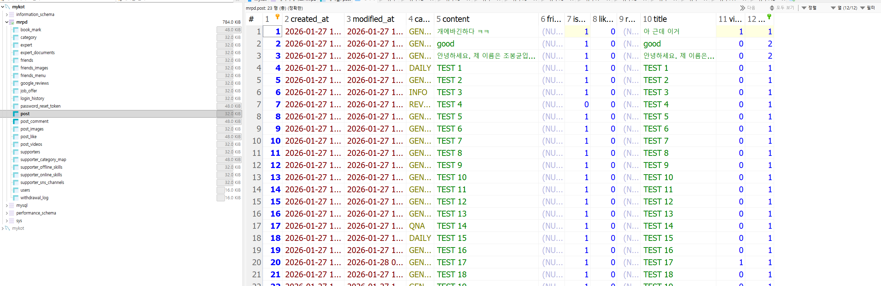
Task: Click the post_comment table icon
Action: coord(16,121)
